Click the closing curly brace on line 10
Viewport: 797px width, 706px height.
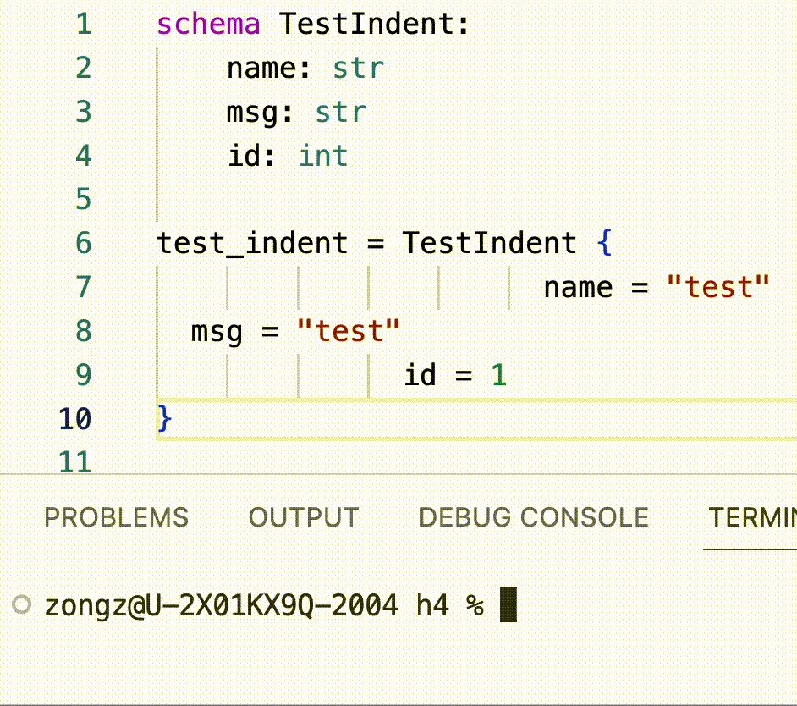(x=165, y=419)
